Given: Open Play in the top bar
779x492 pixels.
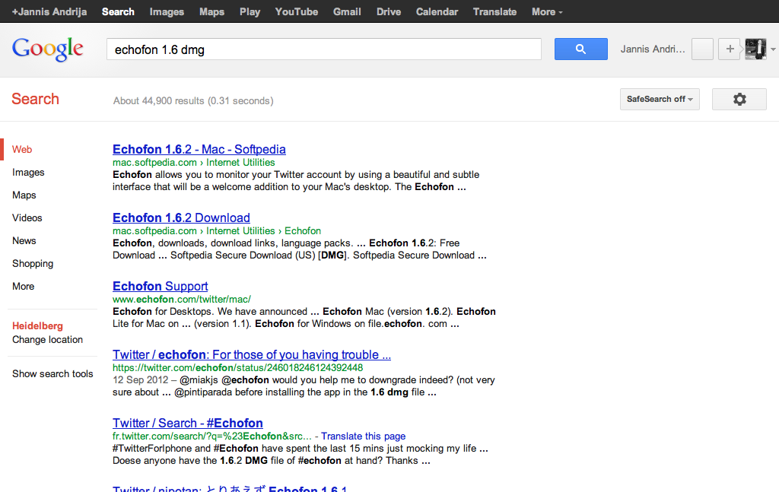Looking at the screenshot, I should click(x=250, y=12).
